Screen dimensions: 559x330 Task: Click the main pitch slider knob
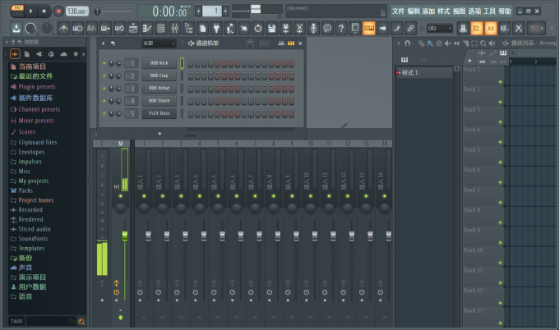[x=97, y=11]
